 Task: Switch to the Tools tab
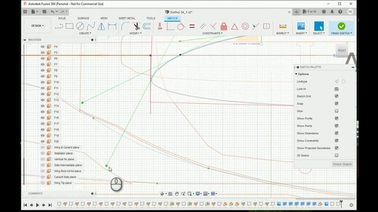(x=151, y=18)
